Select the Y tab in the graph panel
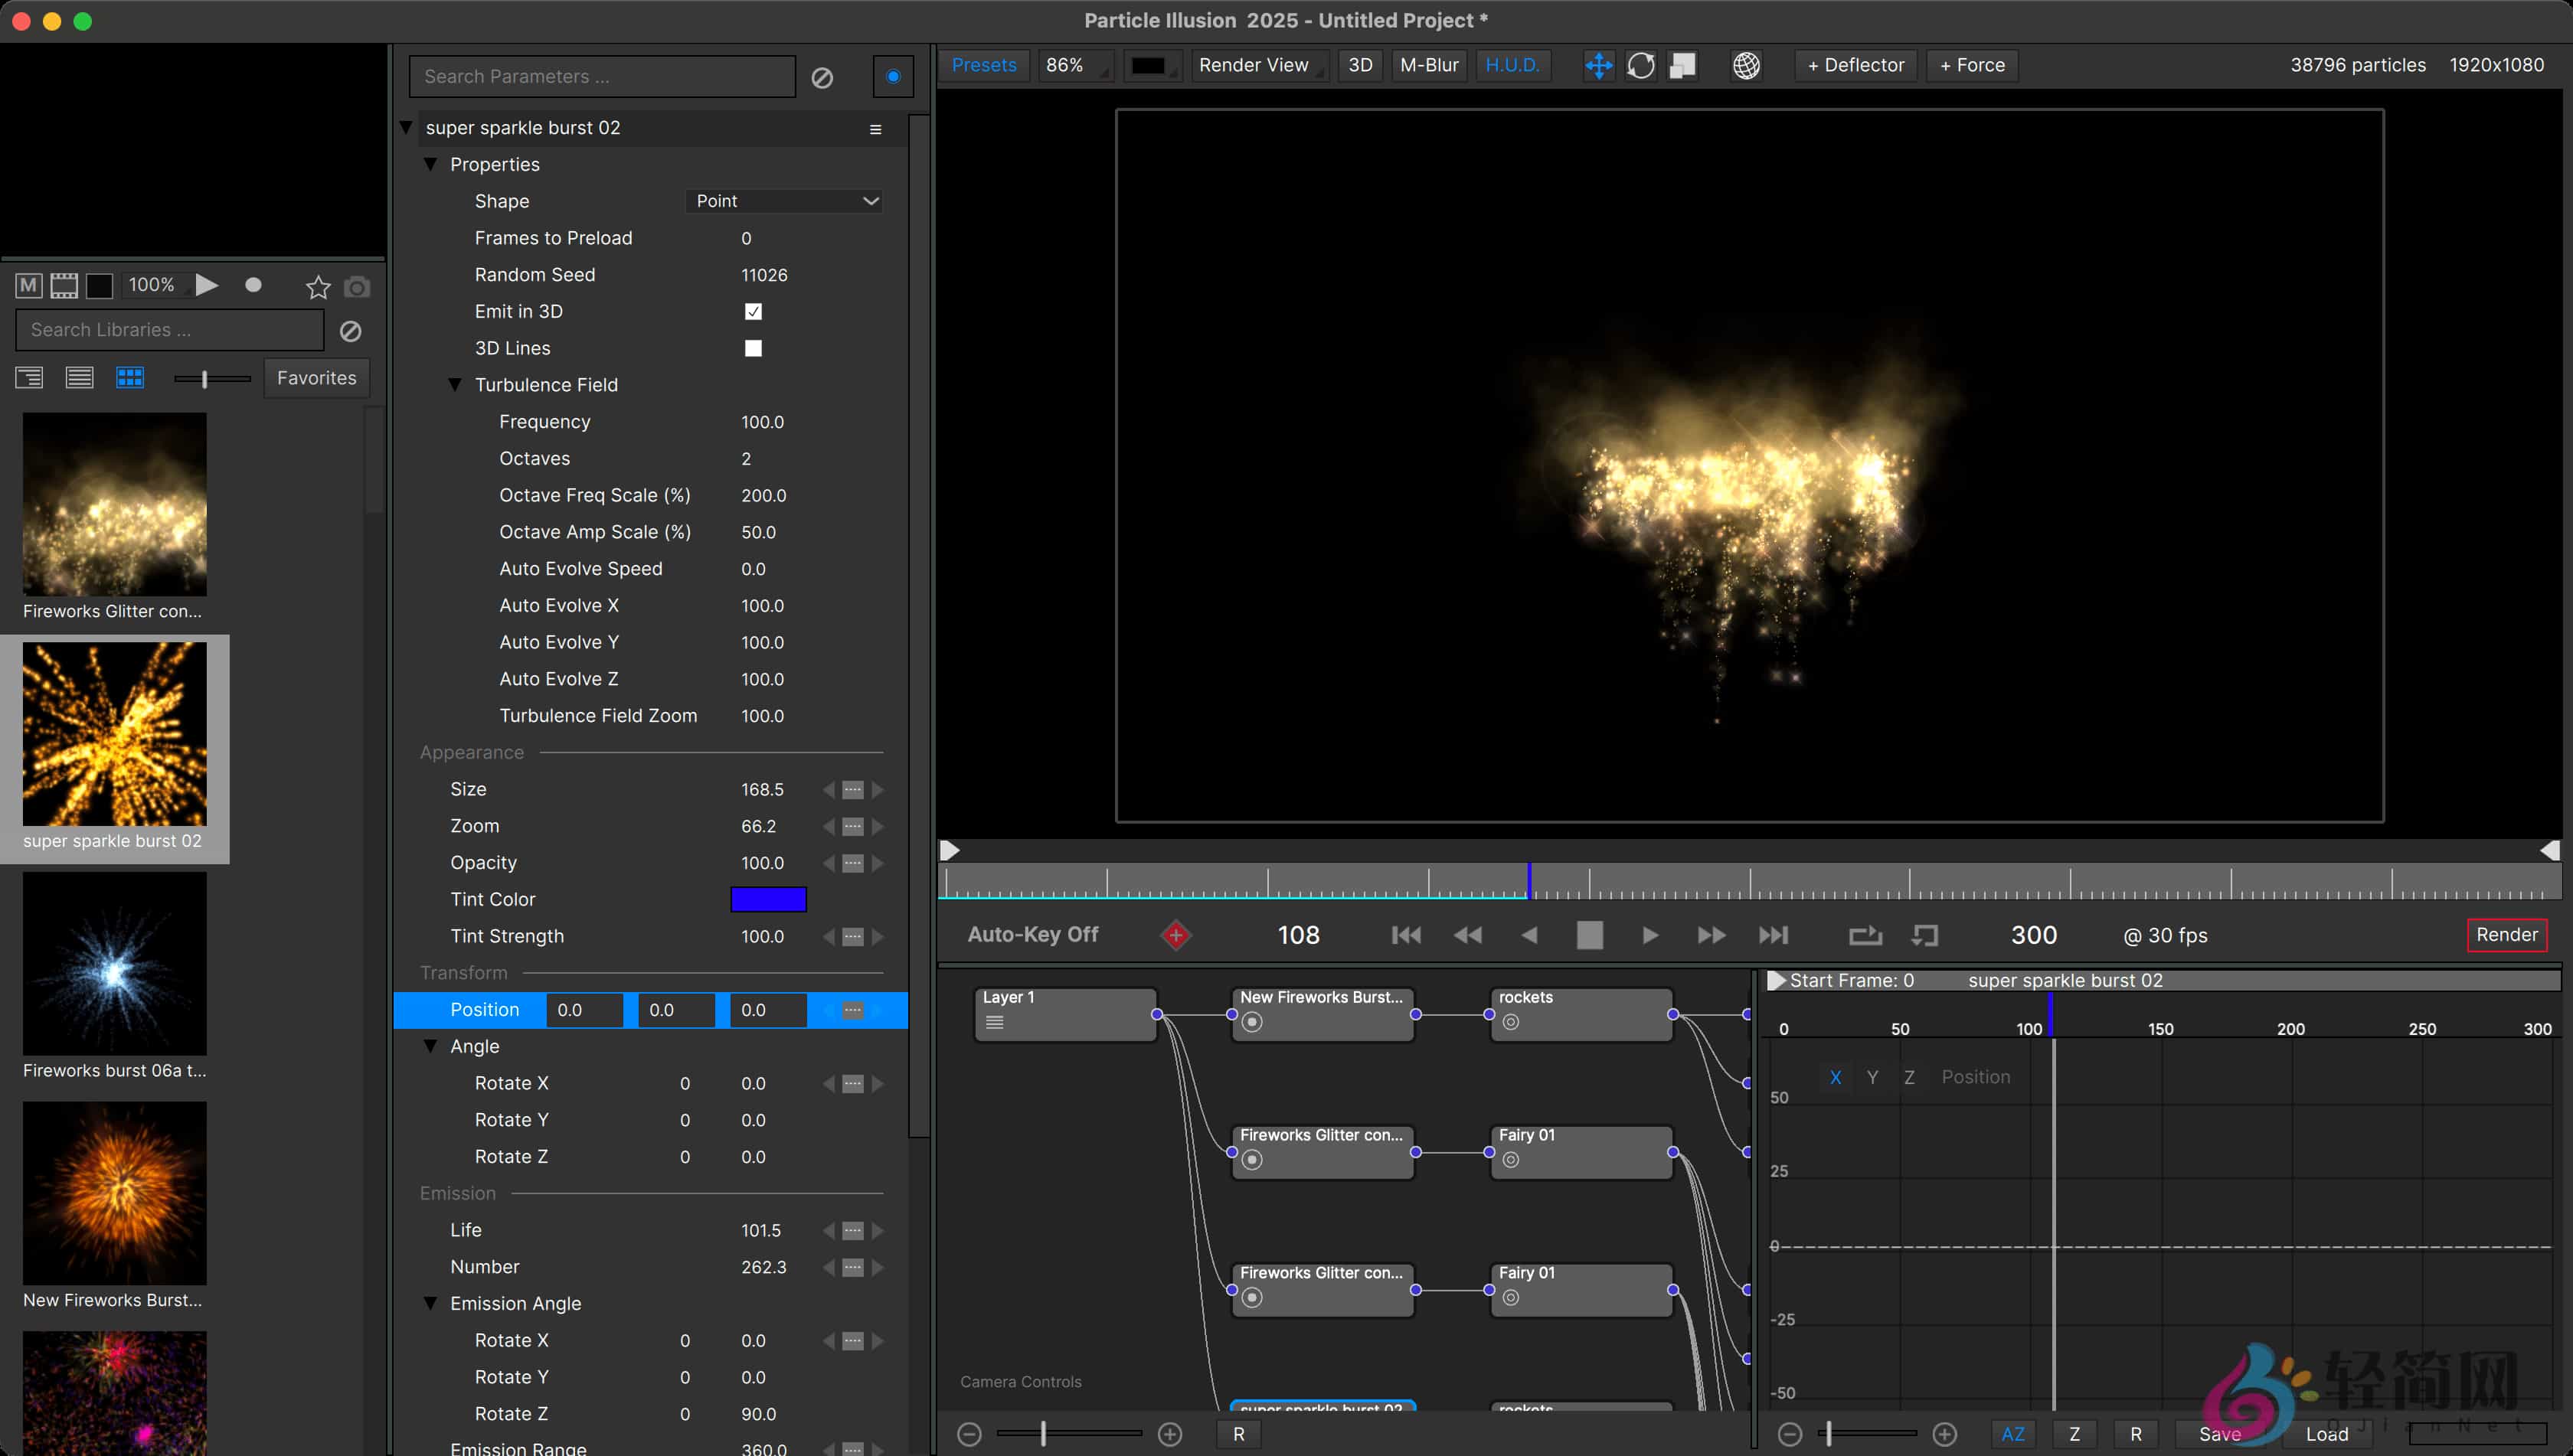This screenshot has width=2573, height=1456. pos(1873,1077)
